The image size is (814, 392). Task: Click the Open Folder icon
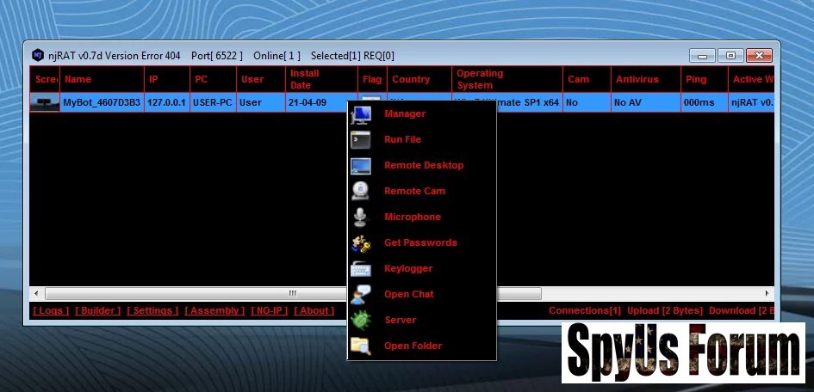[360, 346]
